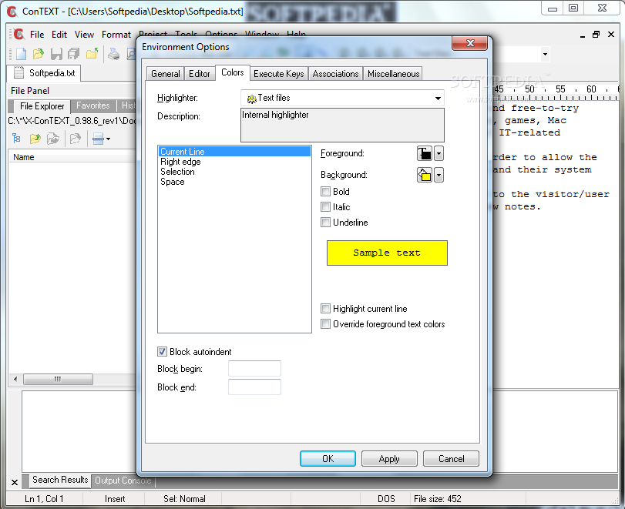Click the greyed open-folder icon after the separator
This screenshot has height=509, width=625.
(76, 138)
